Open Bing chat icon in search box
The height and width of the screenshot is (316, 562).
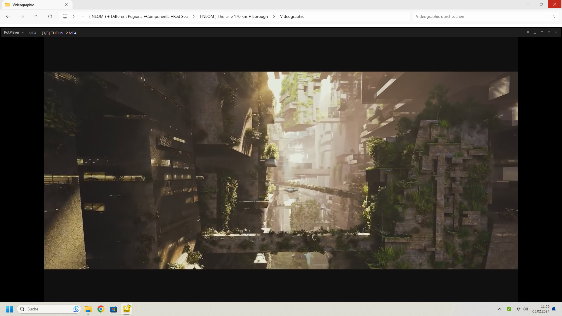[76, 309]
